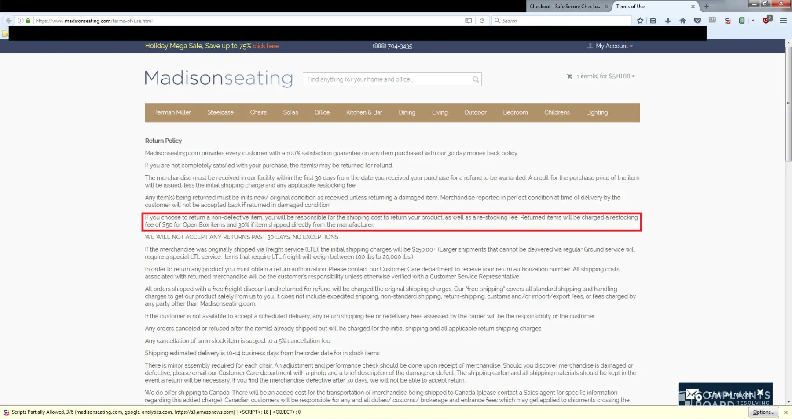Image resolution: width=792 pixels, height=419 pixels.
Task: Click the 'Return Policy' heading
Action: 163,141
